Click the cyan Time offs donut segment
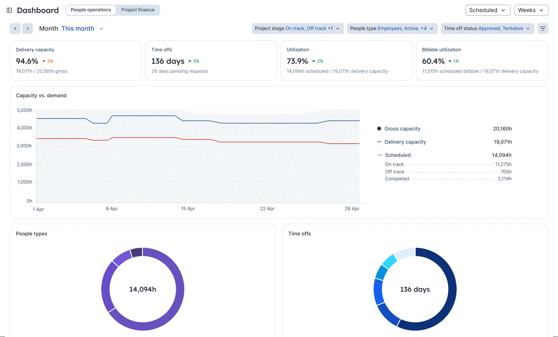The height and width of the screenshot is (337, 558). click(390, 261)
